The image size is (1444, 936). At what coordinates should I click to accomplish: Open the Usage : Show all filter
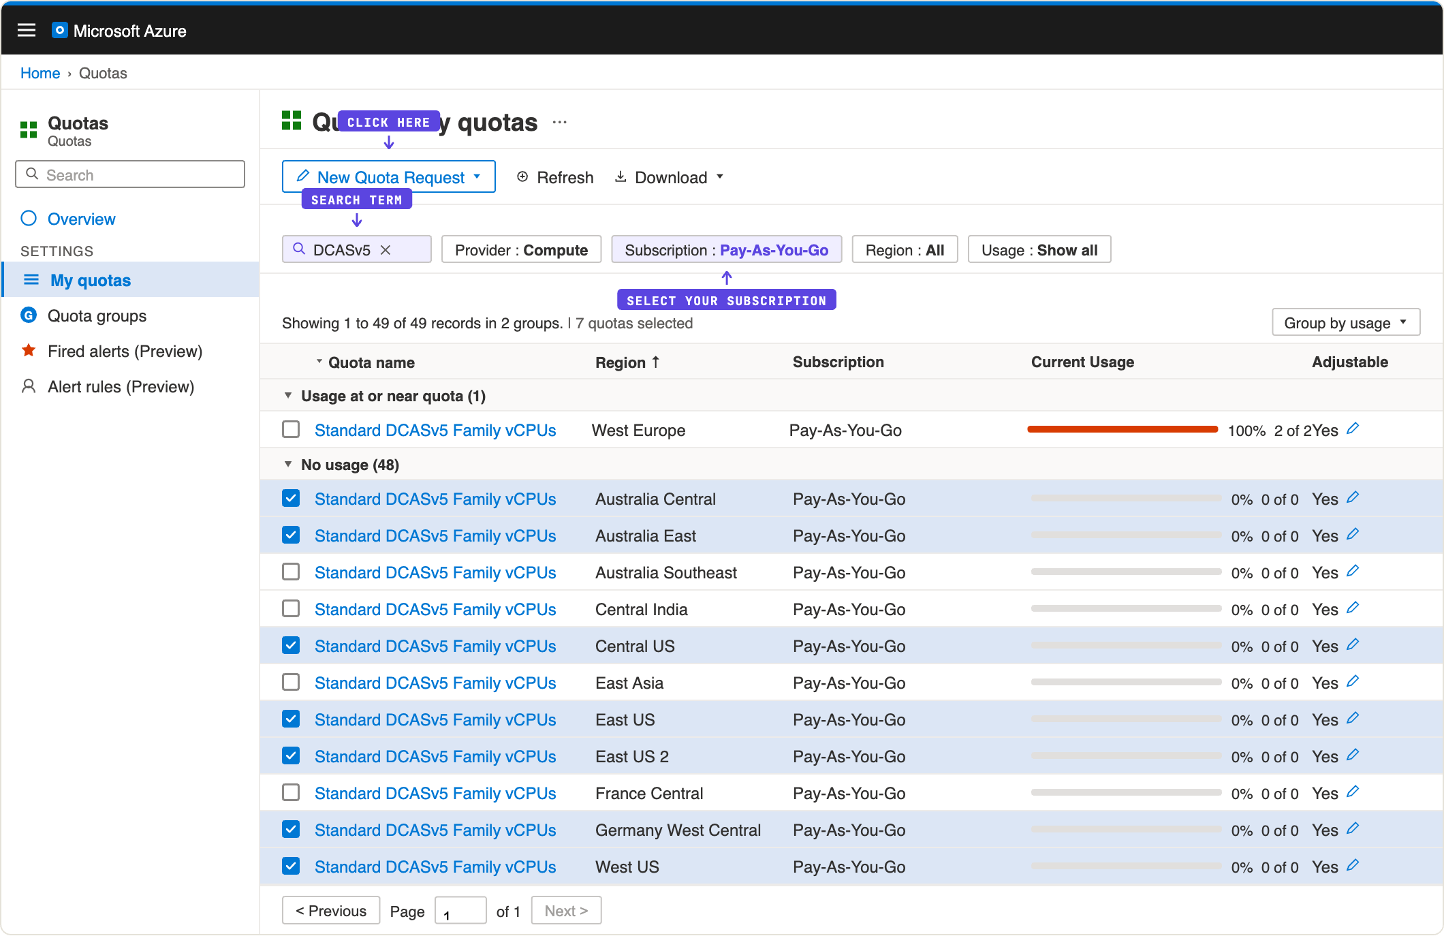pyautogui.click(x=1039, y=250)
